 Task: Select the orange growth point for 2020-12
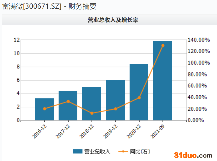coord(139,98)
